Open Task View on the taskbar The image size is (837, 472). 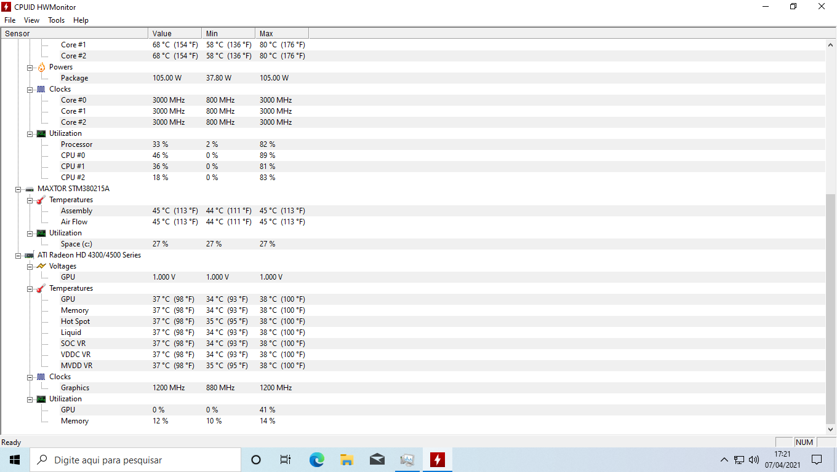tap(286, 460)
